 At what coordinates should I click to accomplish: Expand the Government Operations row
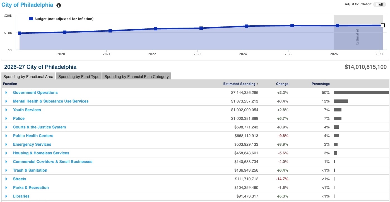tap(6, 93)
